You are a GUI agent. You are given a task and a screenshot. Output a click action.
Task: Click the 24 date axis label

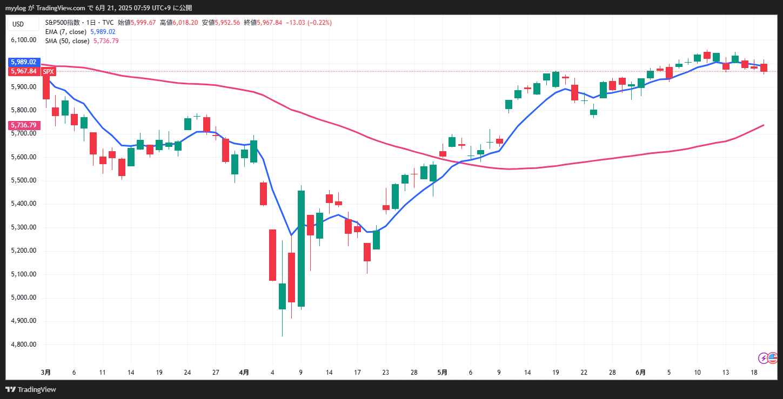click(x=188, y=373)
